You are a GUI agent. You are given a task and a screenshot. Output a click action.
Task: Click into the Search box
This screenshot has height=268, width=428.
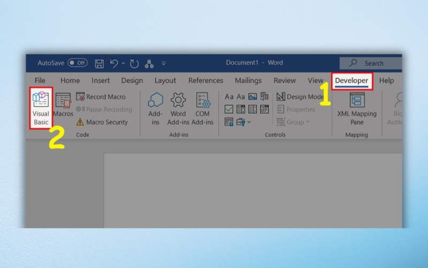pyautogui.click(x=371, y=63)
